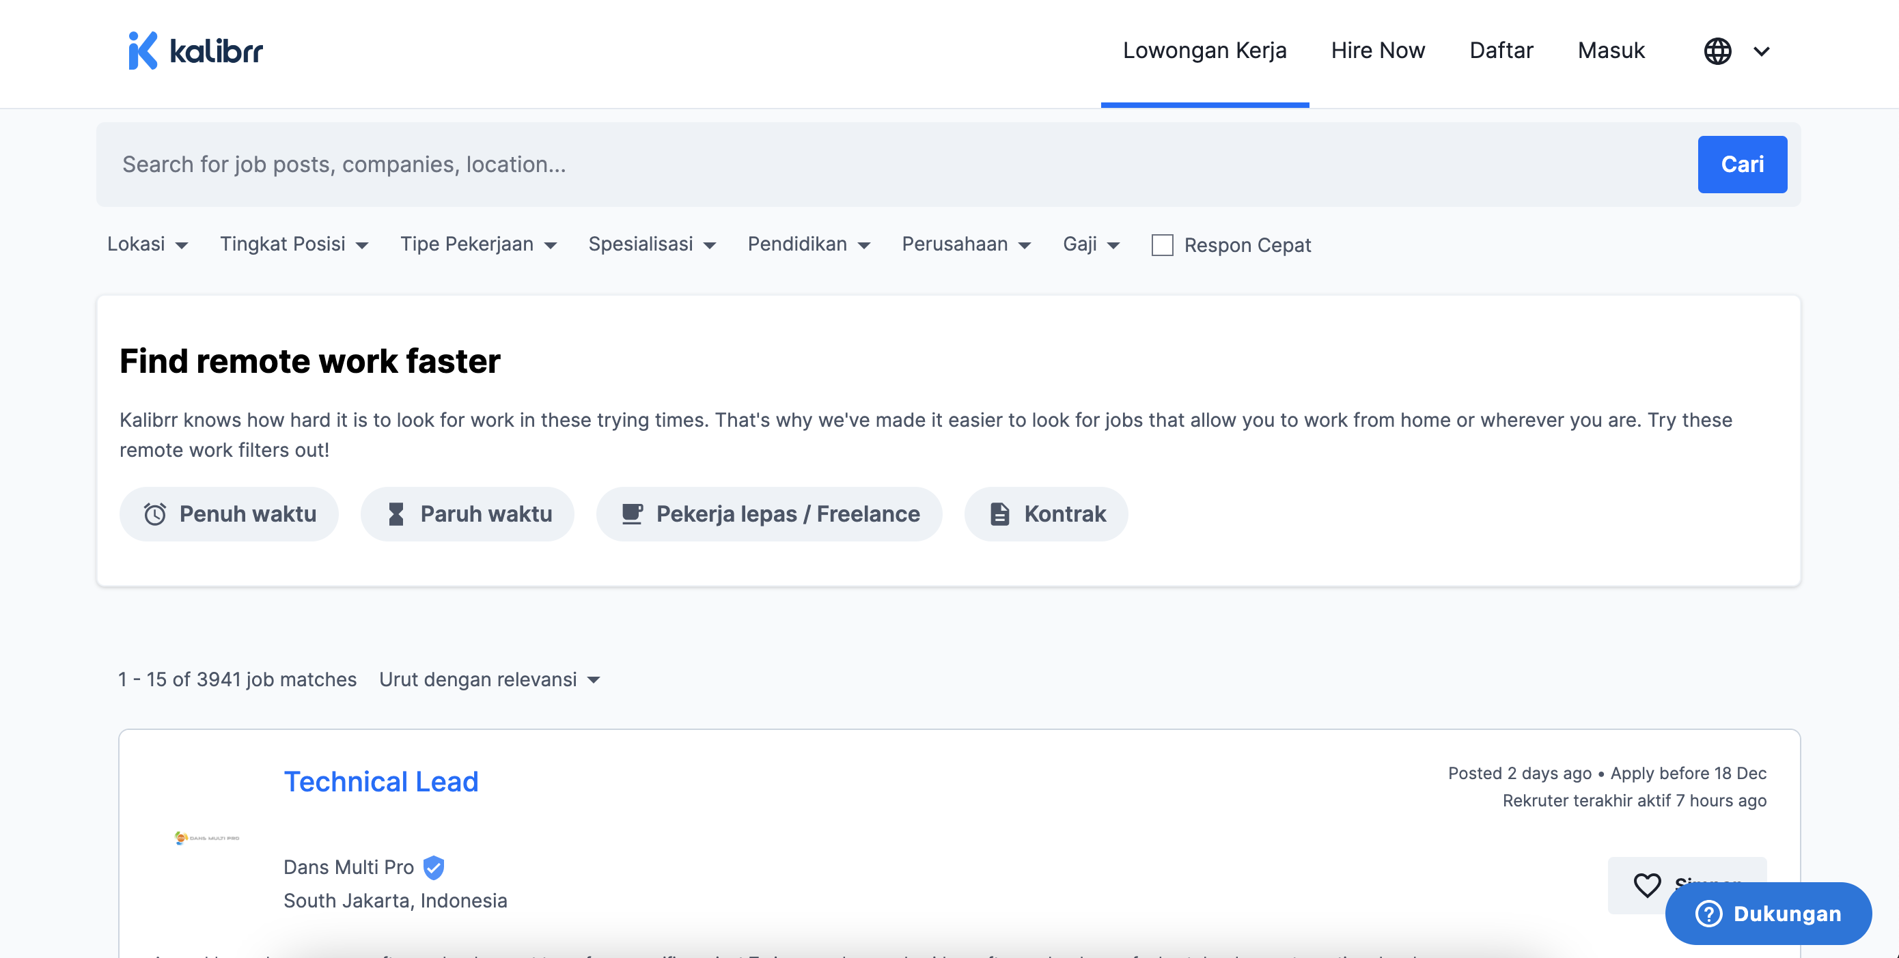The image size is (1899, 958).
Task: Expand the Tipe Pekerjaan dropdown
Action: [x=477, y=244]
